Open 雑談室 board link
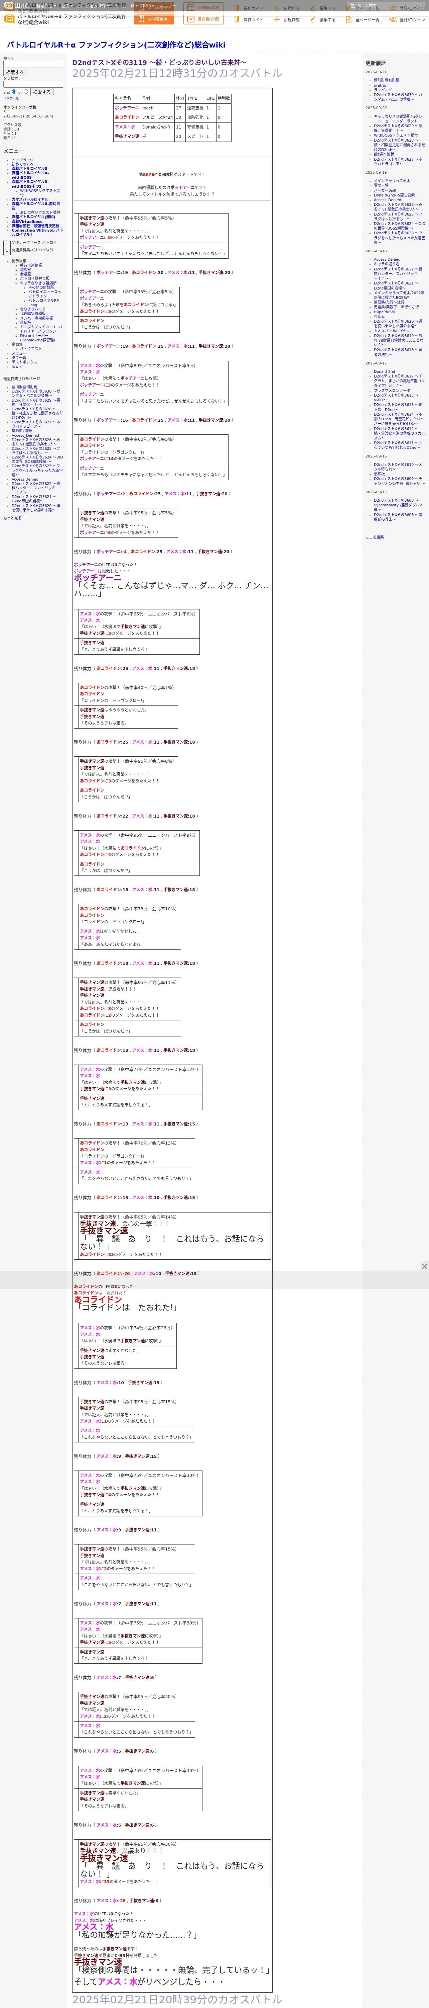429x2008 pixels. [x=26, y=270]
